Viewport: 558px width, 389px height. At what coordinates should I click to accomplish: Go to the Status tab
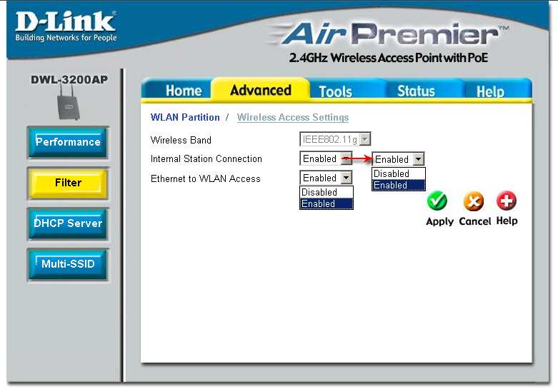pyautogui.click(x=416, y=91)
